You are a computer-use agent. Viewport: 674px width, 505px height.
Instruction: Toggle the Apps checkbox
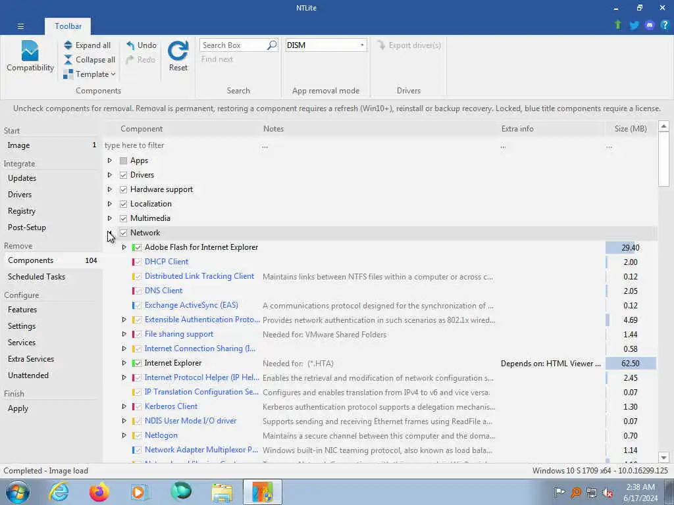(x=123, y=160)
